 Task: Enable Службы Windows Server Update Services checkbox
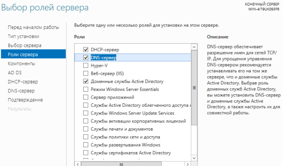[x=86, y=113]
